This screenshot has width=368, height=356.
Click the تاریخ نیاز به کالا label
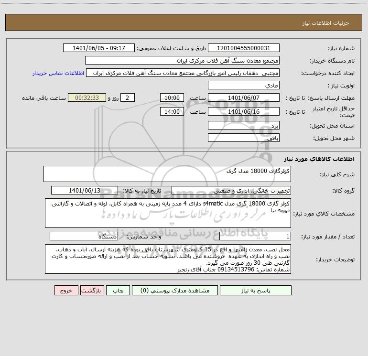(142, 191)
